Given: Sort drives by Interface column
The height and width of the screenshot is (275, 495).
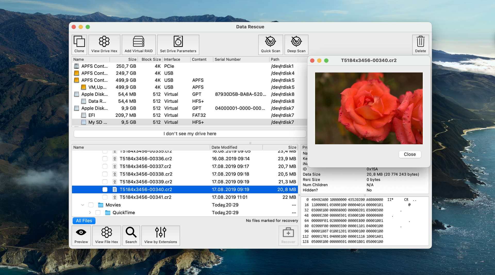Looking at the screenshot, I should coord(176,59).
